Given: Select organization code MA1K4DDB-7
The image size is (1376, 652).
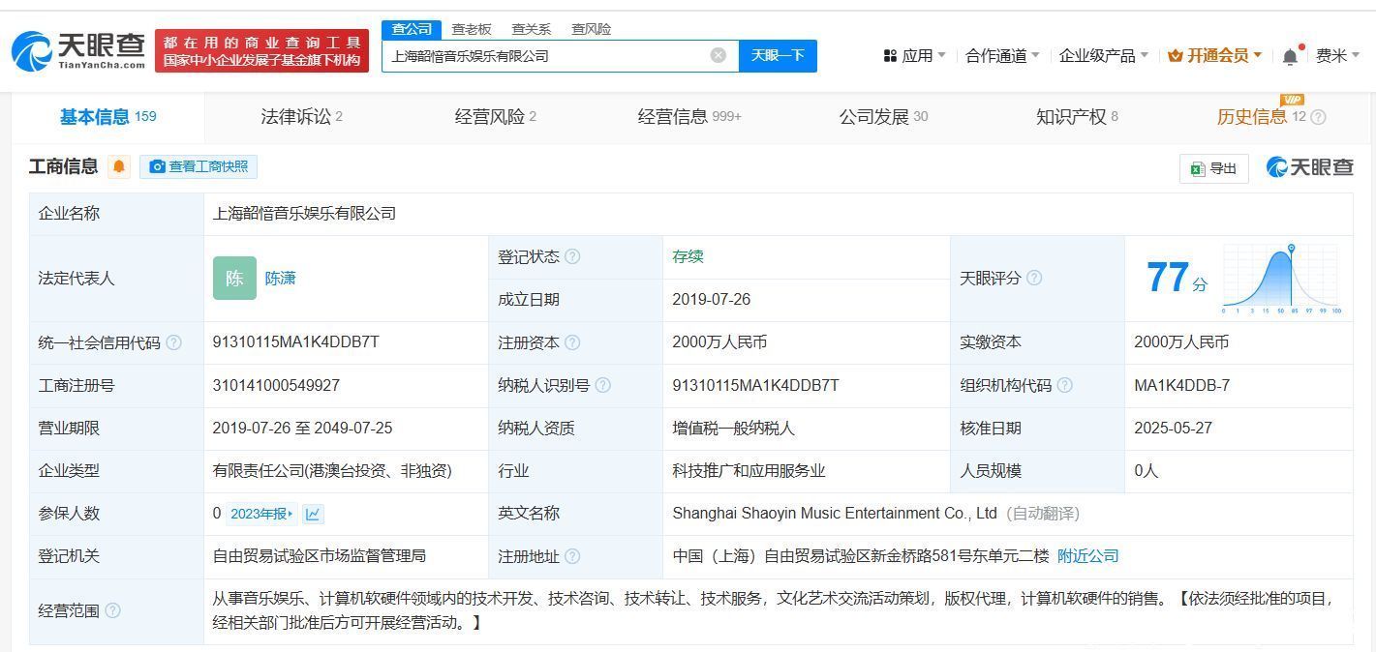Looking at the screenshot, I should point(1181,385).
